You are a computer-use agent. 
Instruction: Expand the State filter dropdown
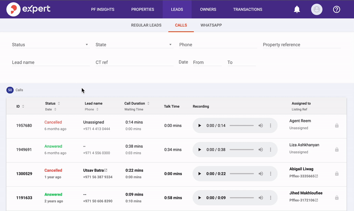click(135, 45)
